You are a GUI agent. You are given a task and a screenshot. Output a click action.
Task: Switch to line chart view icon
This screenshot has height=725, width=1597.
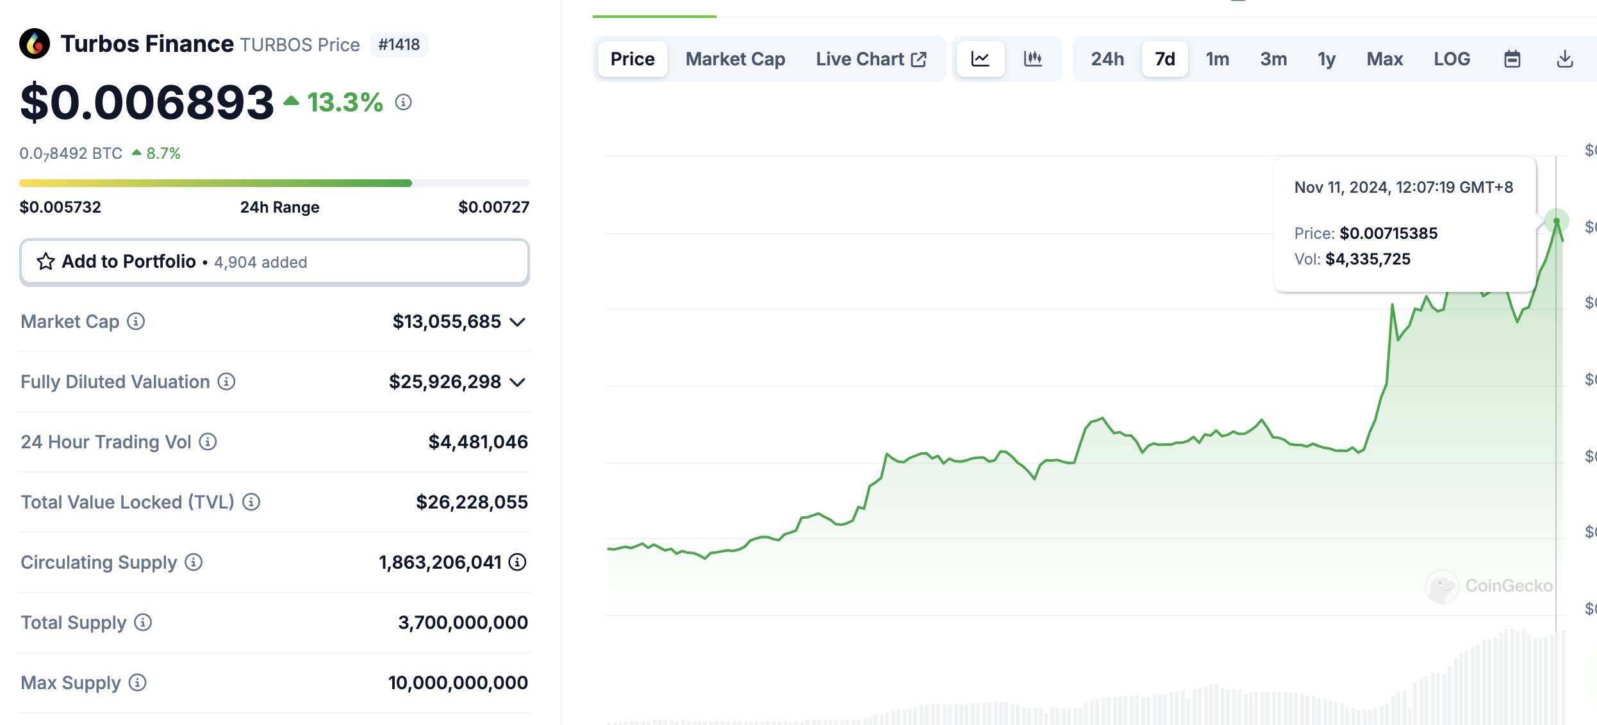[981, 59]
